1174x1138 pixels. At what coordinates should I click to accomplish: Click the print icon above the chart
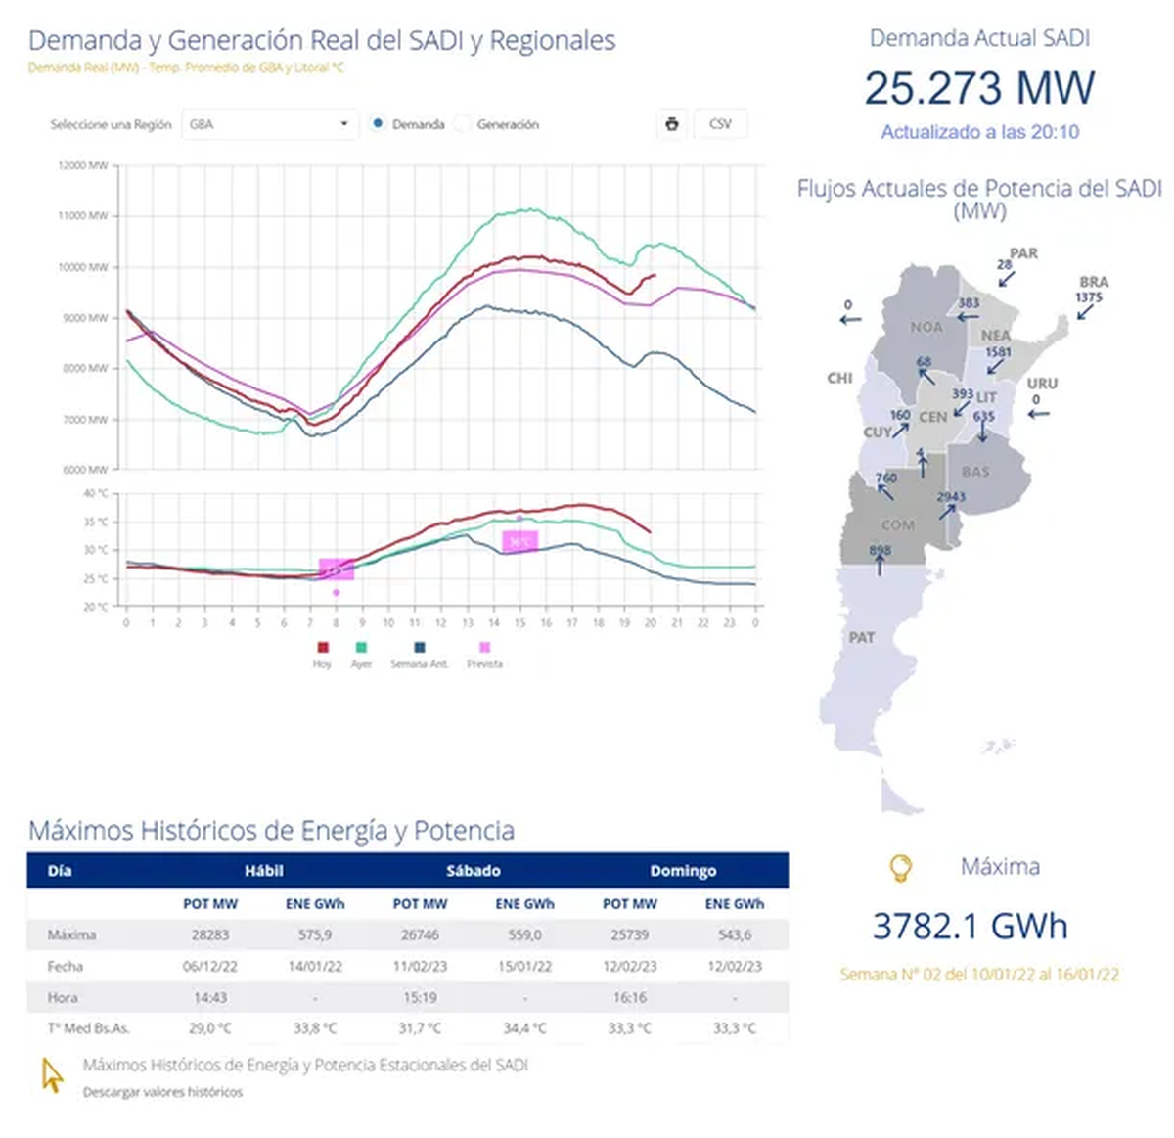tap(671, 123)
